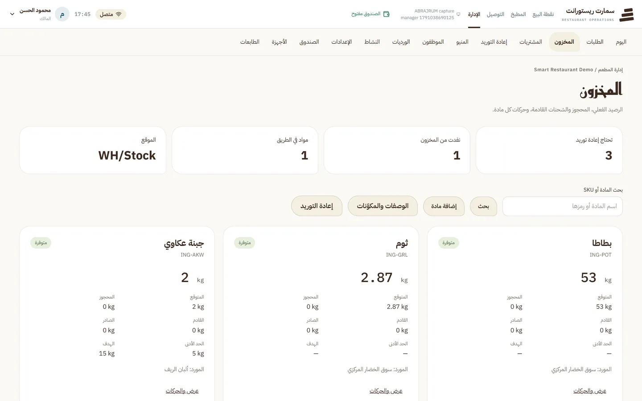The width and height of the screenshot is (642, 401).
Task: Click the نفدت من المخزون summary card
Action: point(397,150)
